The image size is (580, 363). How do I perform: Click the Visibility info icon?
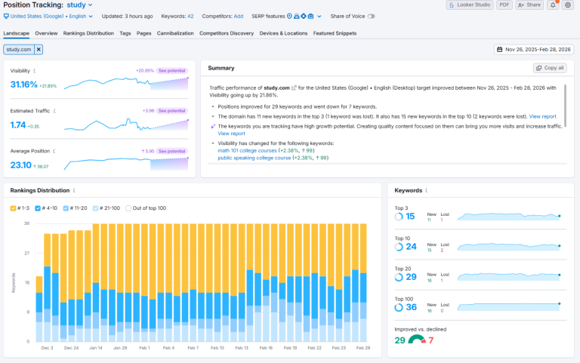coord(34,71)
